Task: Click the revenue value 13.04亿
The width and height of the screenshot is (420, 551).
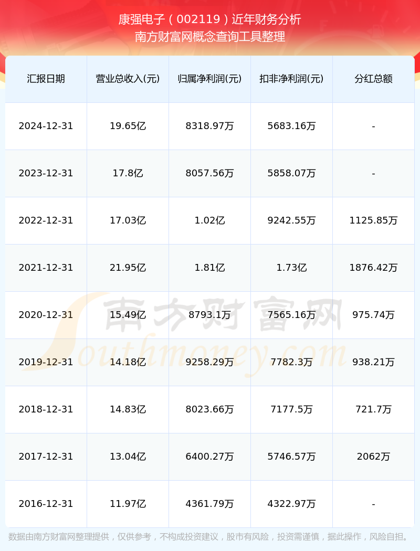Action: (x=128, y=457)
